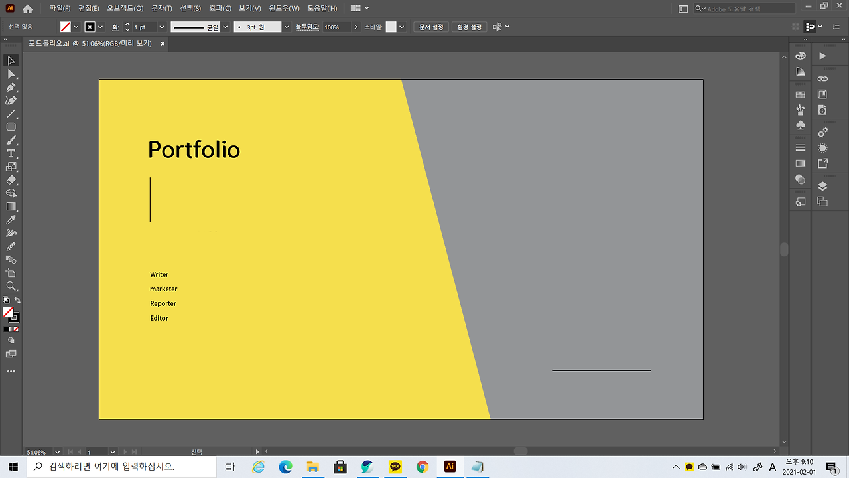Select the Eyedropper tool
Screen dimensions: 849x478
point(11,220)
